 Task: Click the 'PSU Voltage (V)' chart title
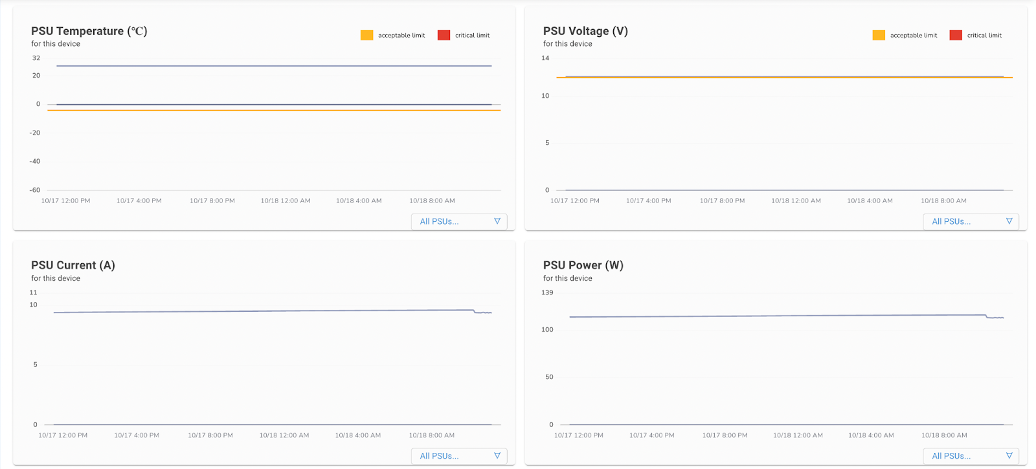pos(585,31)
